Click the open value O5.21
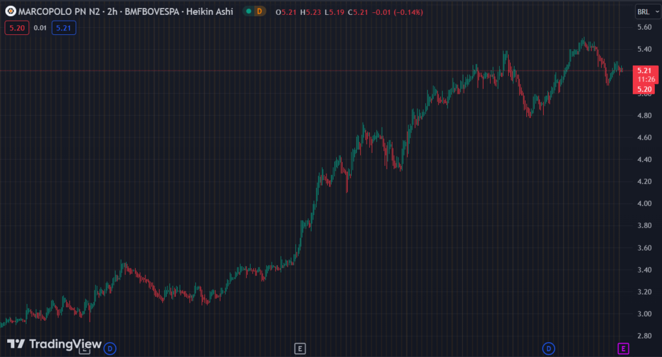 point(286,12)
